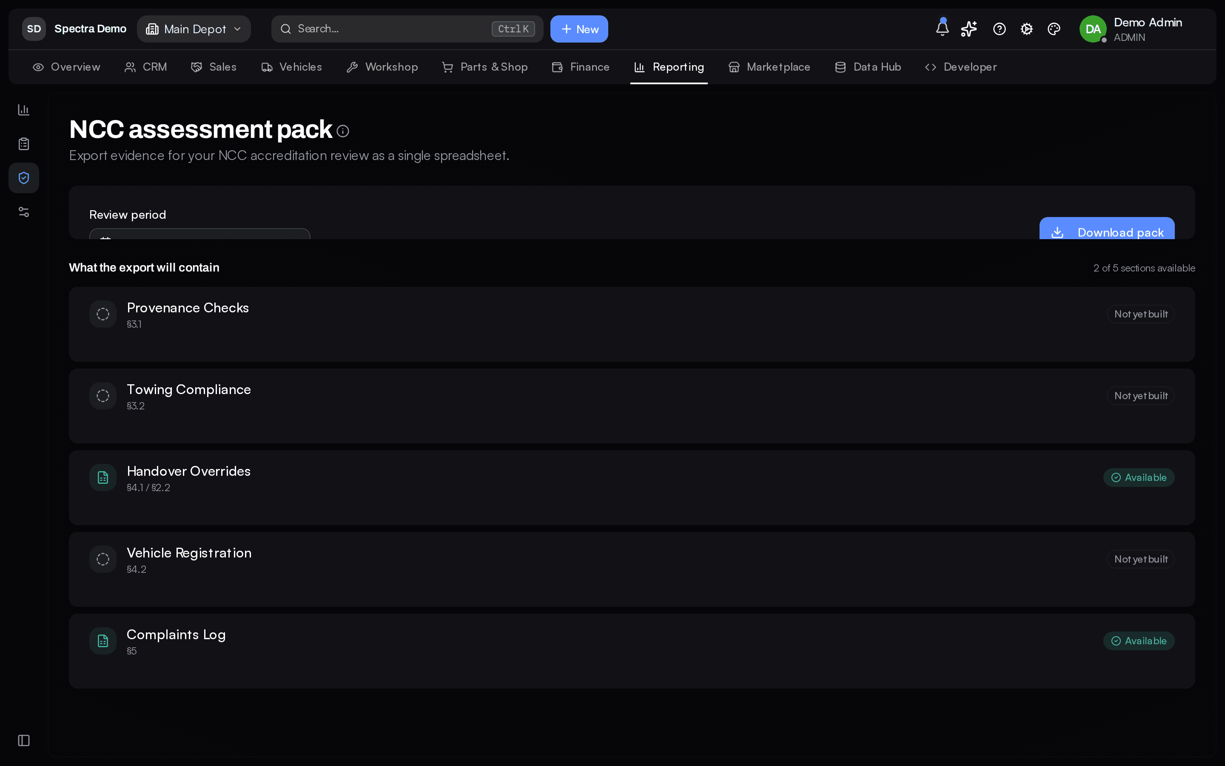This screenshot has width=1225, height=766.
Task: Click the Provenance Checks dashed circle icon
Action: point(103,314)
